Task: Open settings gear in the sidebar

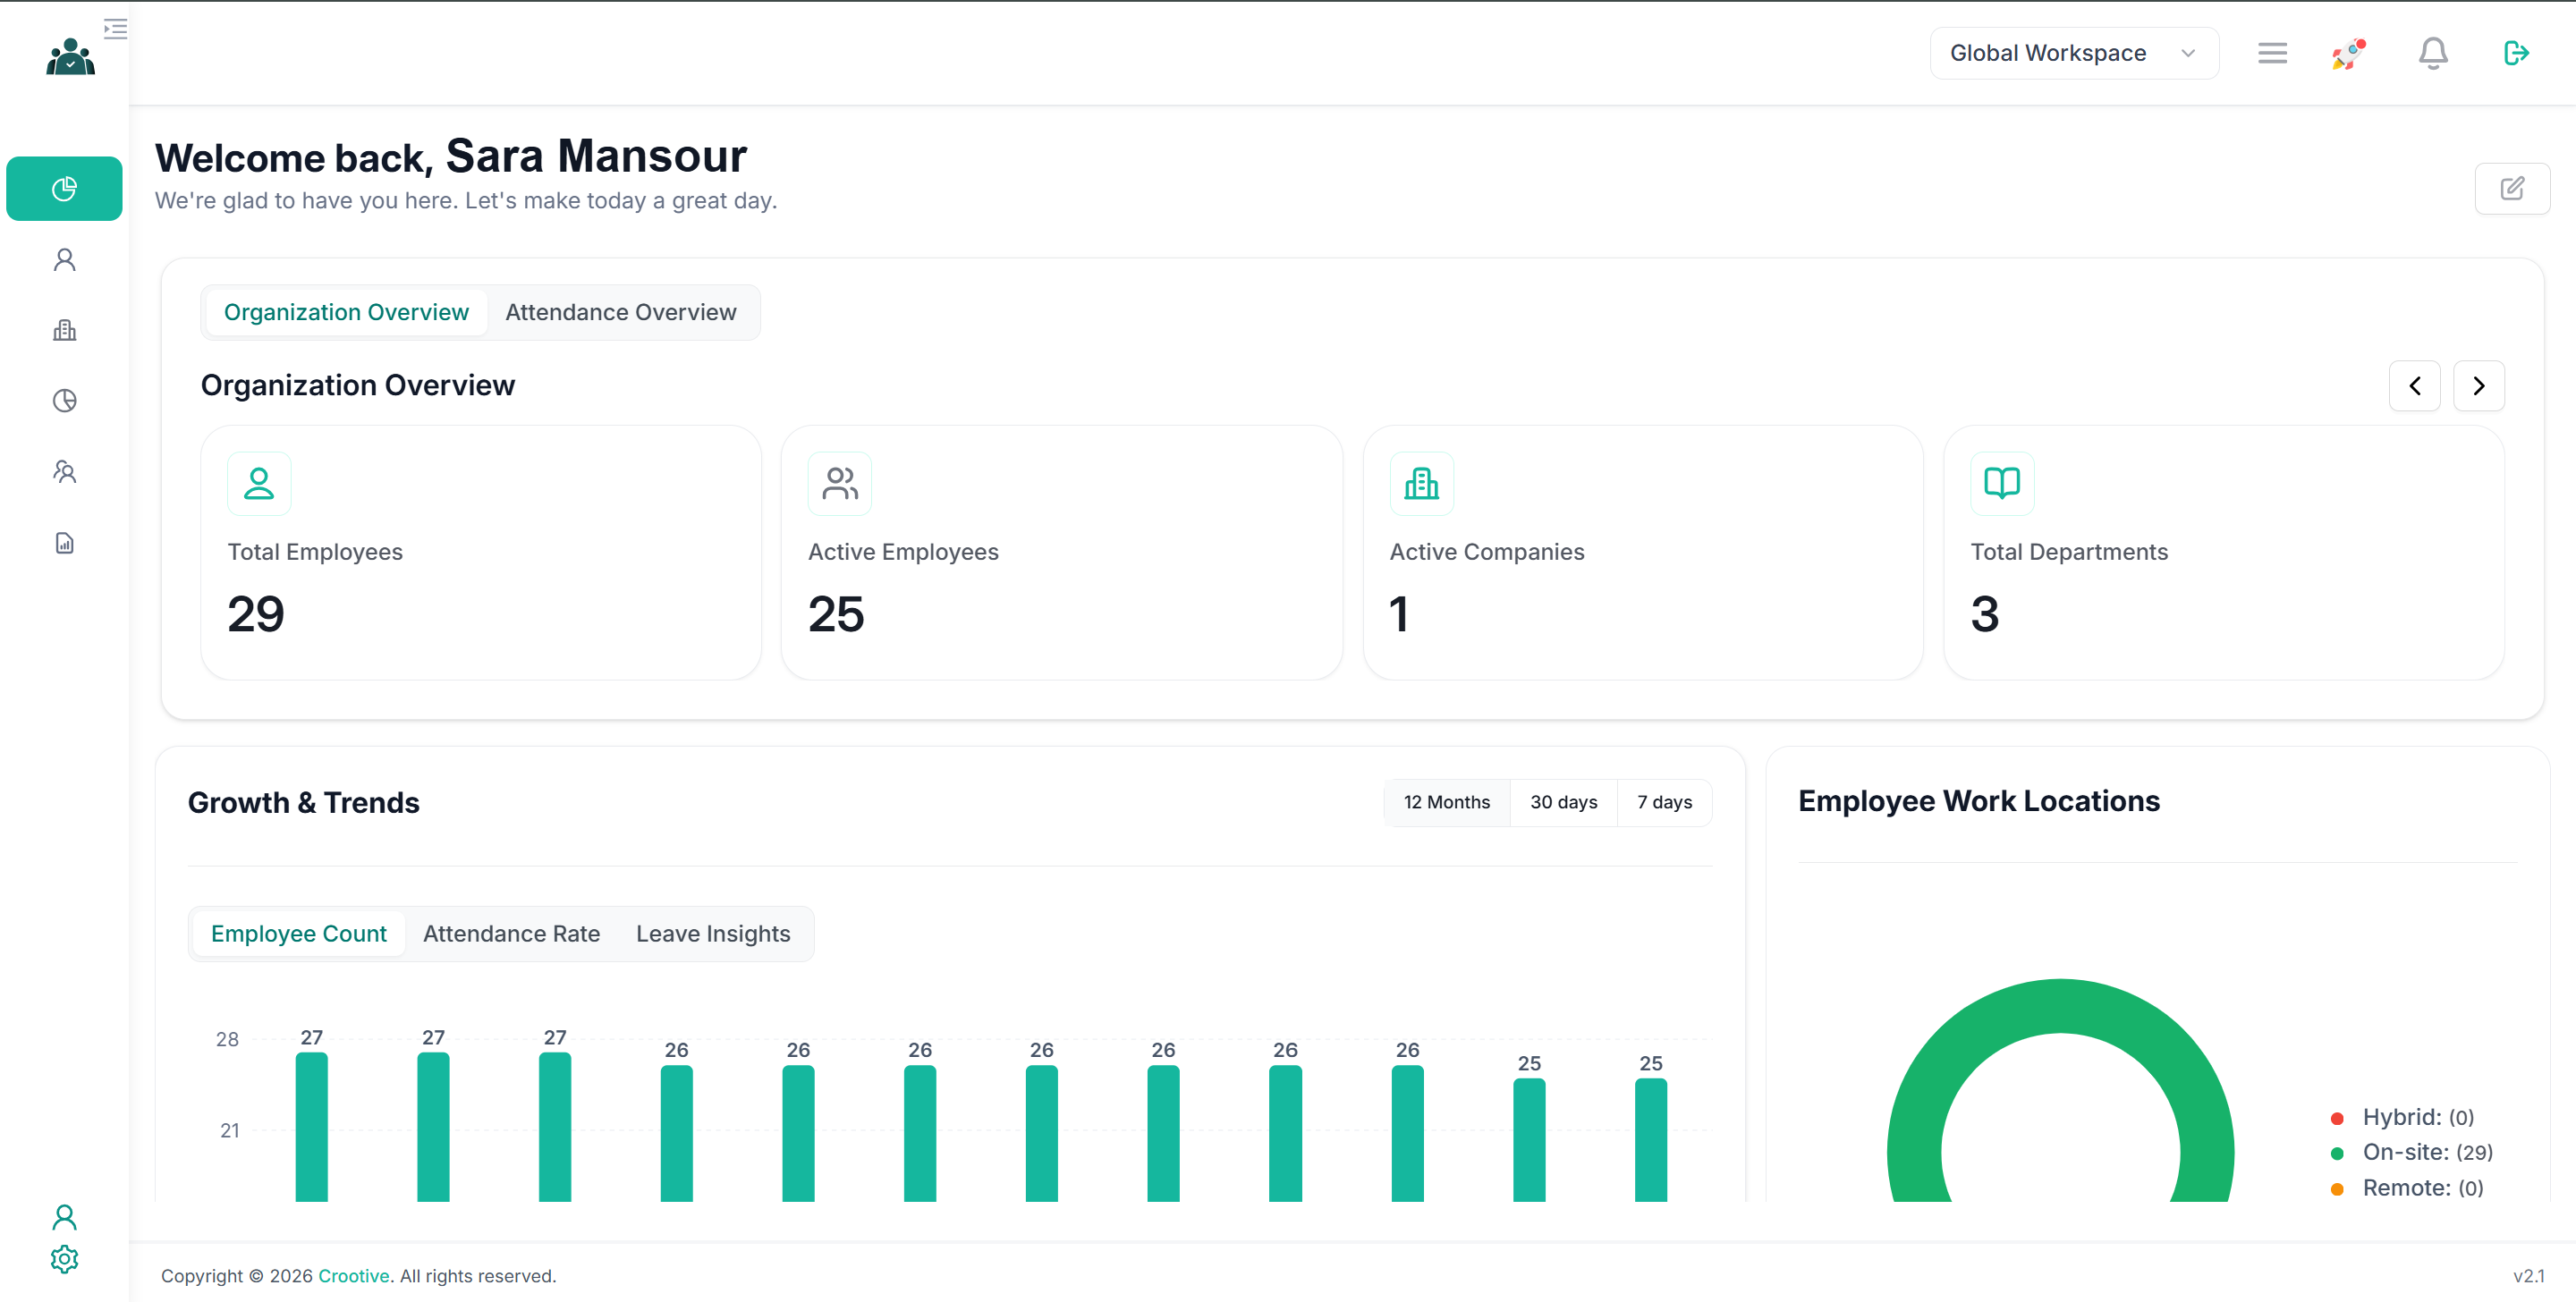Action: tap(64, 1259)
